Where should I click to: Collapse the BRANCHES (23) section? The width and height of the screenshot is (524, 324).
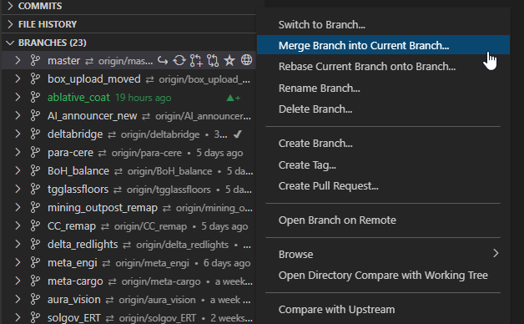click(10, 43)
